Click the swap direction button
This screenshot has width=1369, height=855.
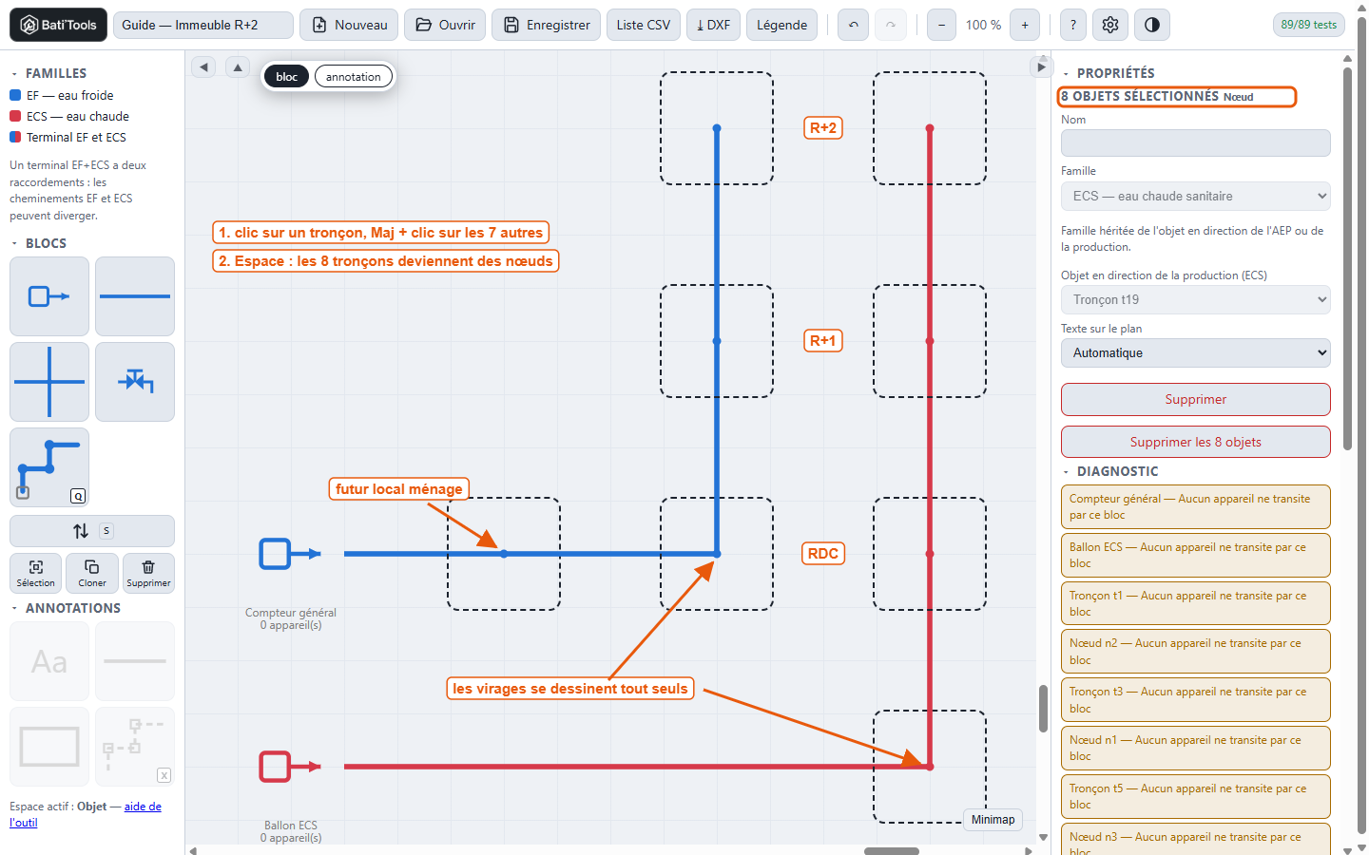point(92,531)
